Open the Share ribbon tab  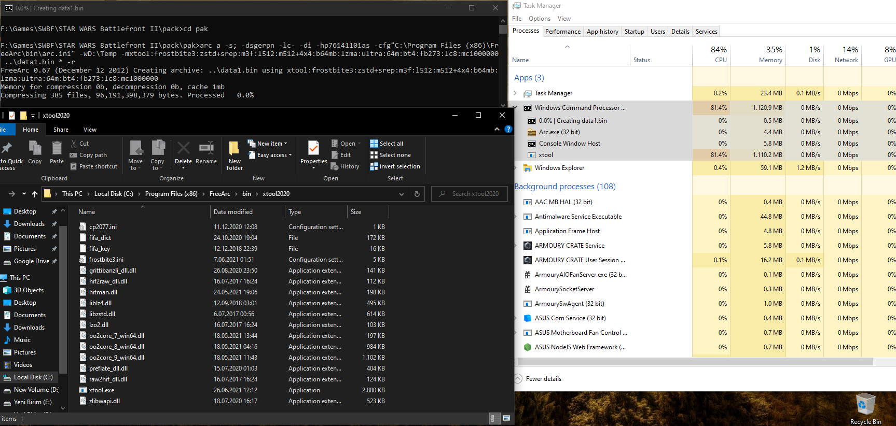61,130
